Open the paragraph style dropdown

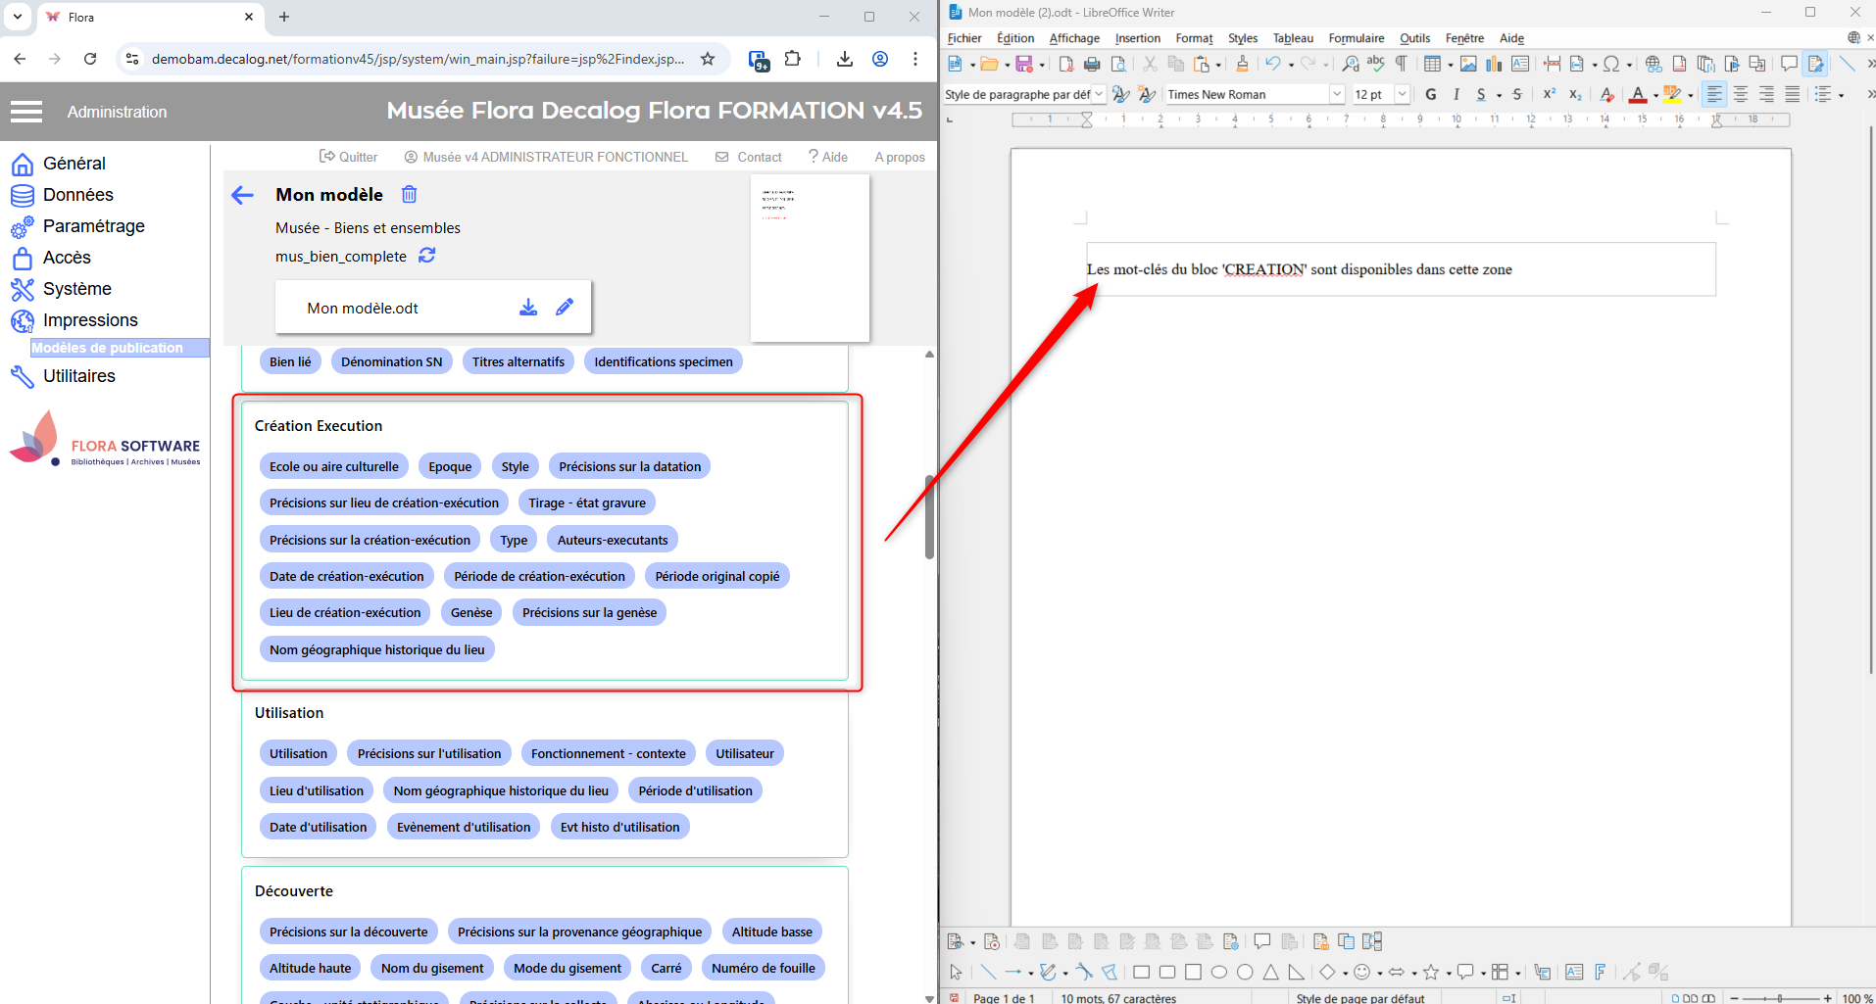click(1099, 95)
